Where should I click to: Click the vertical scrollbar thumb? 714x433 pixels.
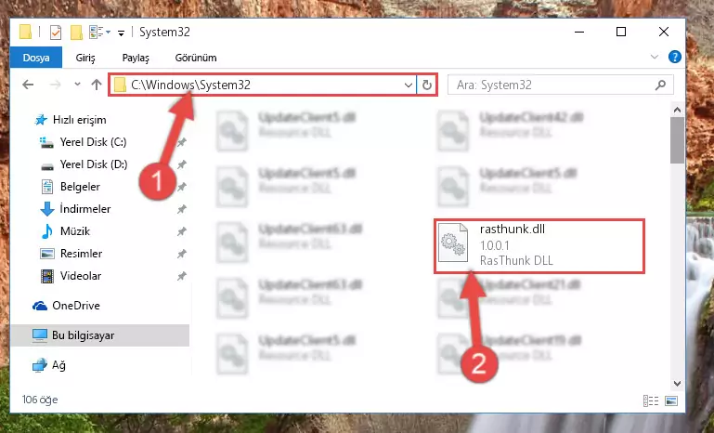(677, 140)
